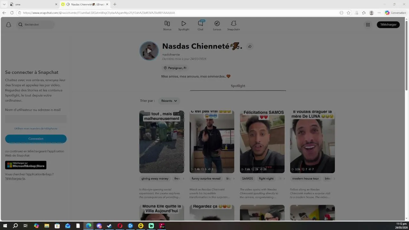This screenshot has width=409, height=230.
Task: Click the Téléchargez-la link
Action: tap(15, 179)
